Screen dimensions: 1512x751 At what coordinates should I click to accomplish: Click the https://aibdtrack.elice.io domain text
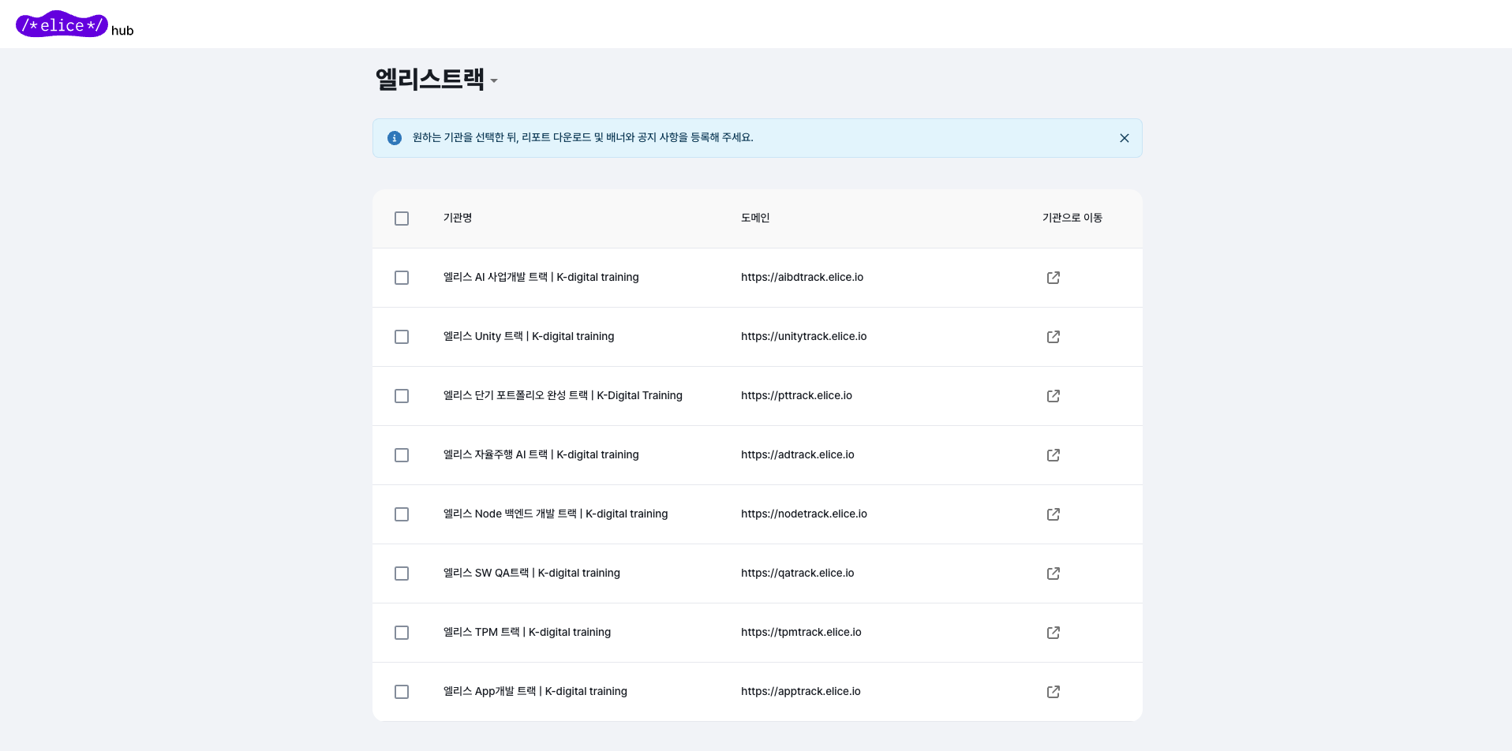point(802,277)
